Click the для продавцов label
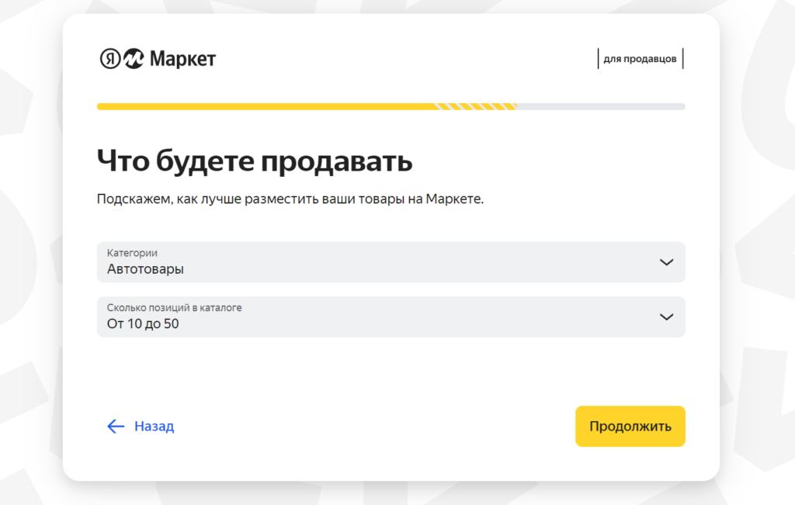 pos(640,59)
